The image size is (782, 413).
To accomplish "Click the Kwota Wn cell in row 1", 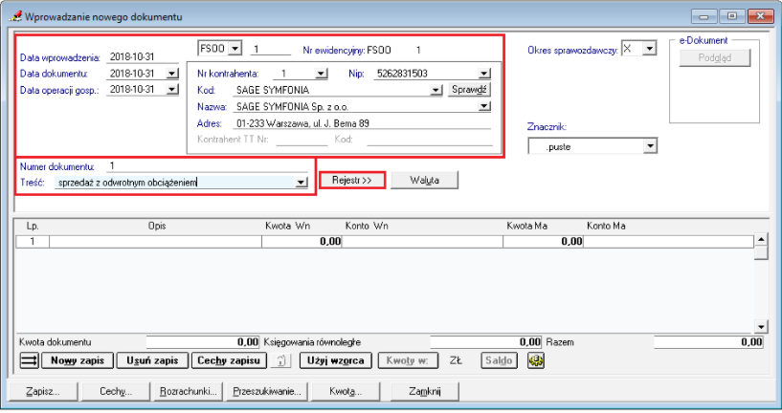I will (302, 242).
